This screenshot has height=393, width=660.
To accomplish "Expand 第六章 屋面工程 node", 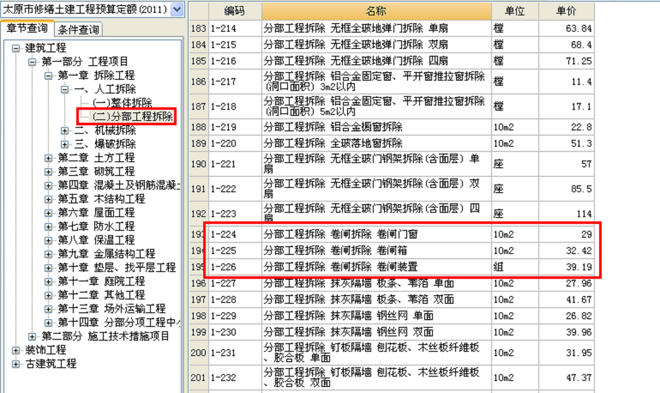I will coord(48,213).
